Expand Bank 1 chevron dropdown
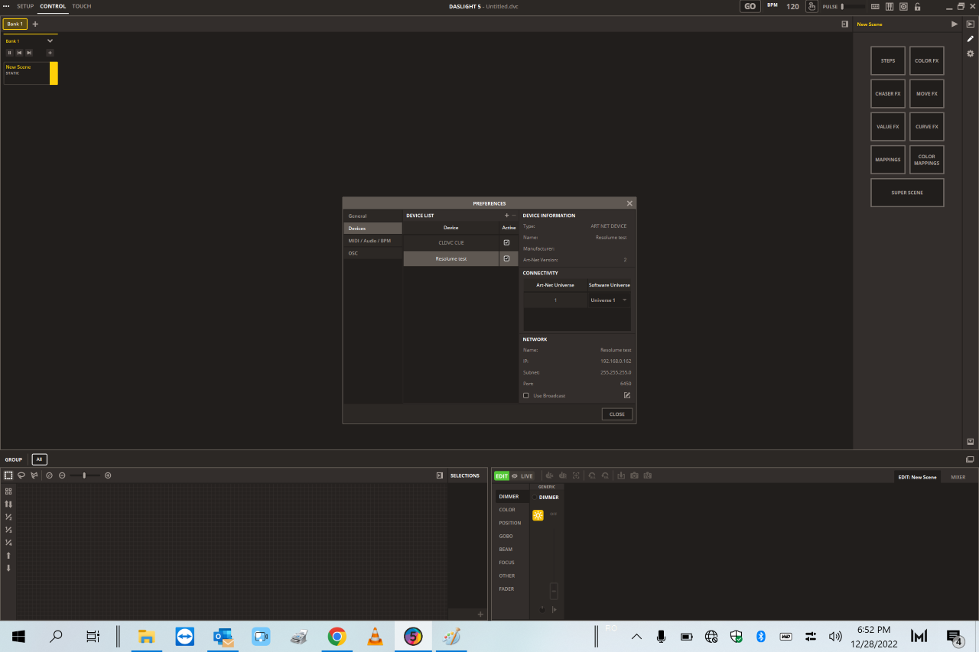 click(x=50, y=41)
